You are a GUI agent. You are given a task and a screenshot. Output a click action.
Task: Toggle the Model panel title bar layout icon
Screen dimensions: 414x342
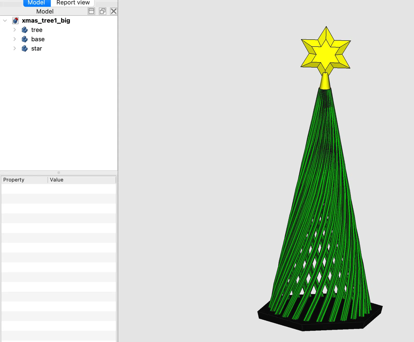pos(91,11)
